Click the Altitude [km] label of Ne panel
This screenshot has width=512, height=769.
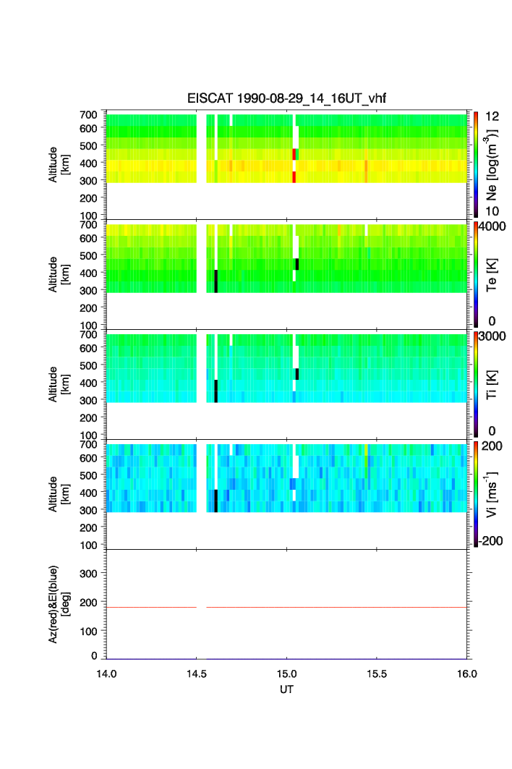point(59,165)
